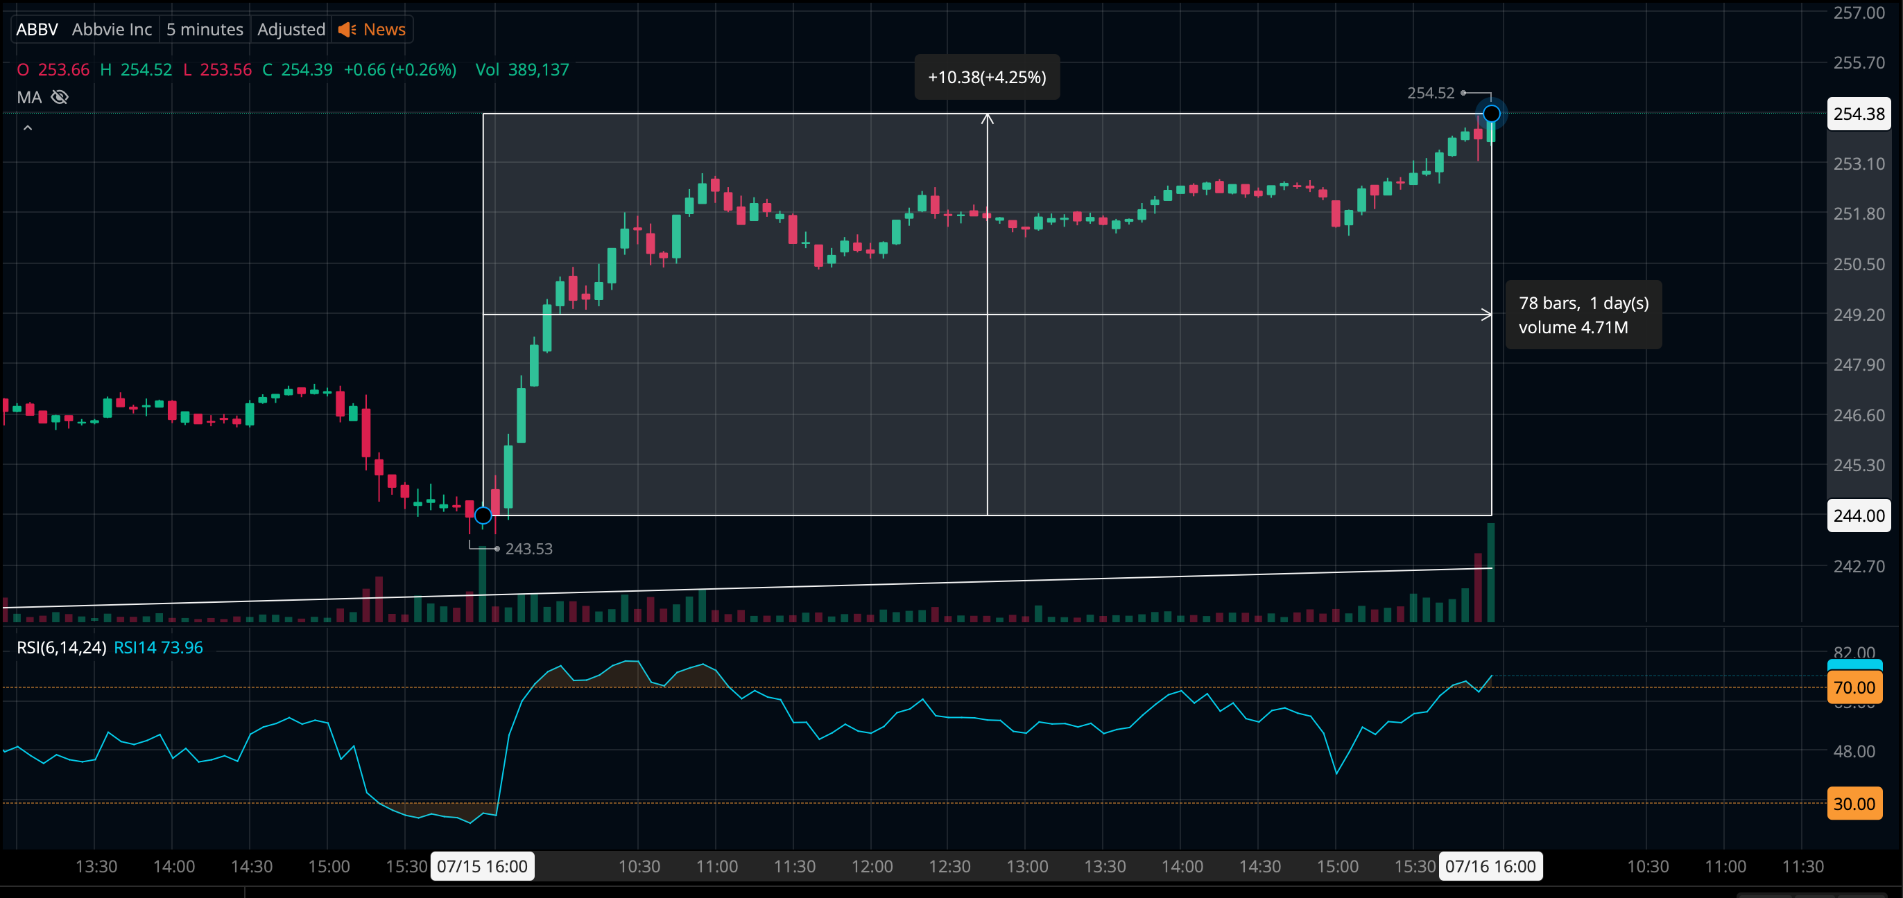Select the RSI 30.00 oversold level label
1903x898 pixels.
pyautogui.click(x=1854, y=804)
